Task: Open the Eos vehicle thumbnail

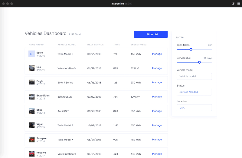Action: pos(32,68)
